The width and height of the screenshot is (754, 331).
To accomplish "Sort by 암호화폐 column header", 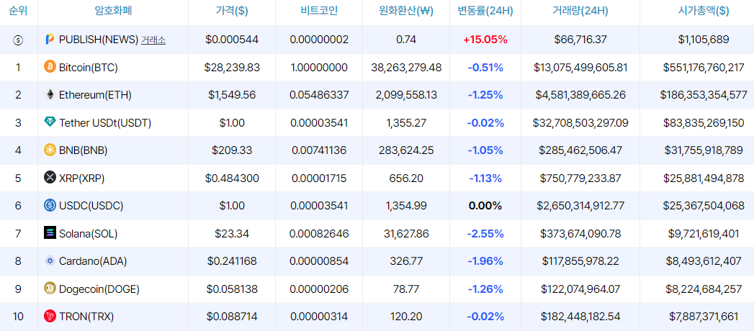I will 112,11.
